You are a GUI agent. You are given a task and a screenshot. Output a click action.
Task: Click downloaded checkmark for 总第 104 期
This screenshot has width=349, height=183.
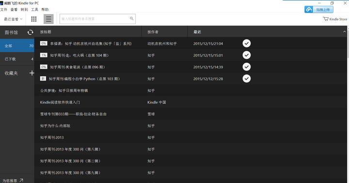(246, 55)
